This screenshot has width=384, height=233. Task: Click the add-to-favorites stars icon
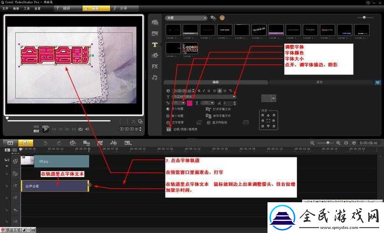pos(213,18)
